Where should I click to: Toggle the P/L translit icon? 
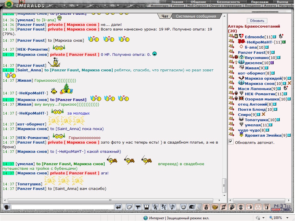pos(164,207)
